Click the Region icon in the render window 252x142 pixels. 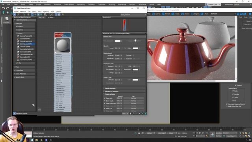pos(192,14)
